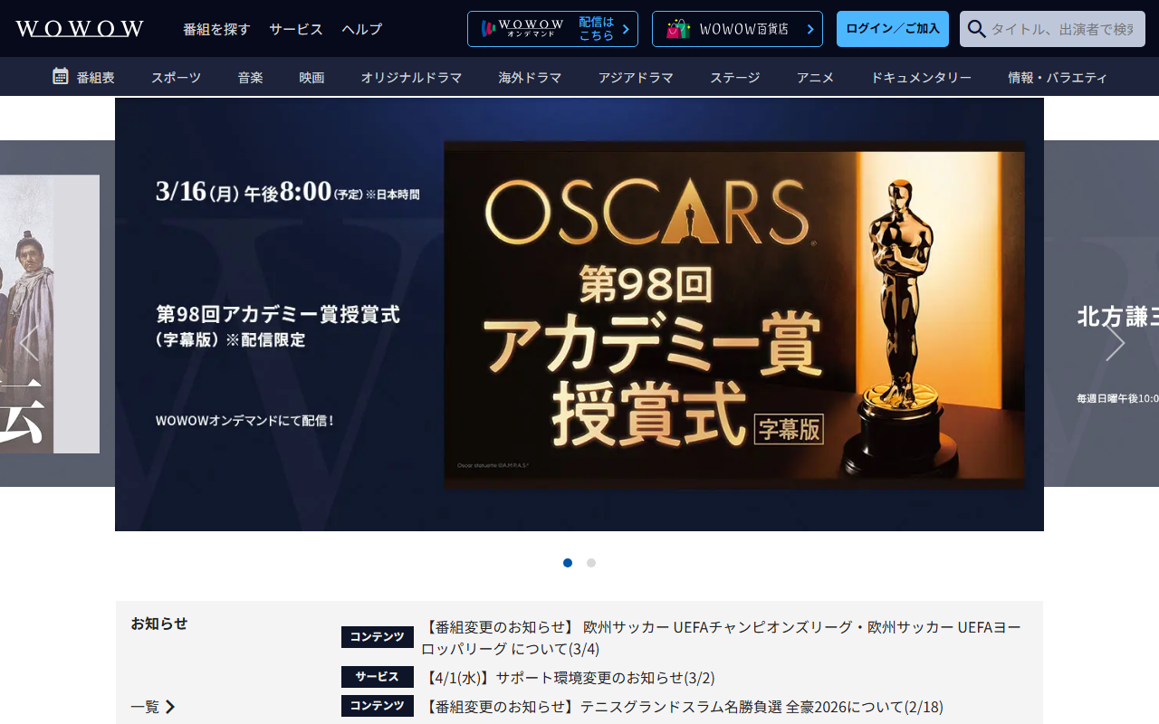Click the search magnifier icon
The image size is (1159, 724).
pos(976,28)
